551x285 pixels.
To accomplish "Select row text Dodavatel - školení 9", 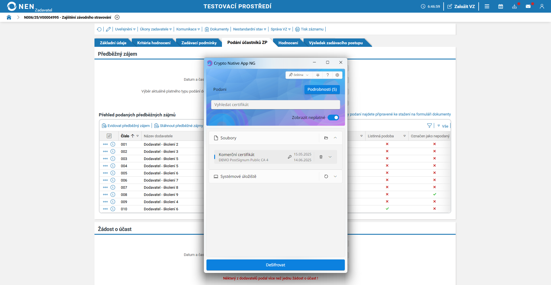I will [x=161, y=195].
